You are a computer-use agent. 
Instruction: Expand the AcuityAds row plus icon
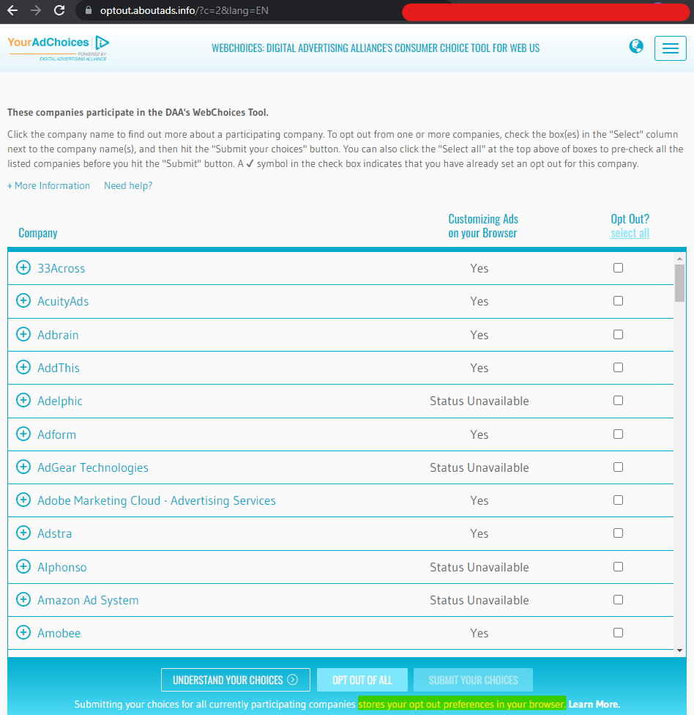point(23,300)
